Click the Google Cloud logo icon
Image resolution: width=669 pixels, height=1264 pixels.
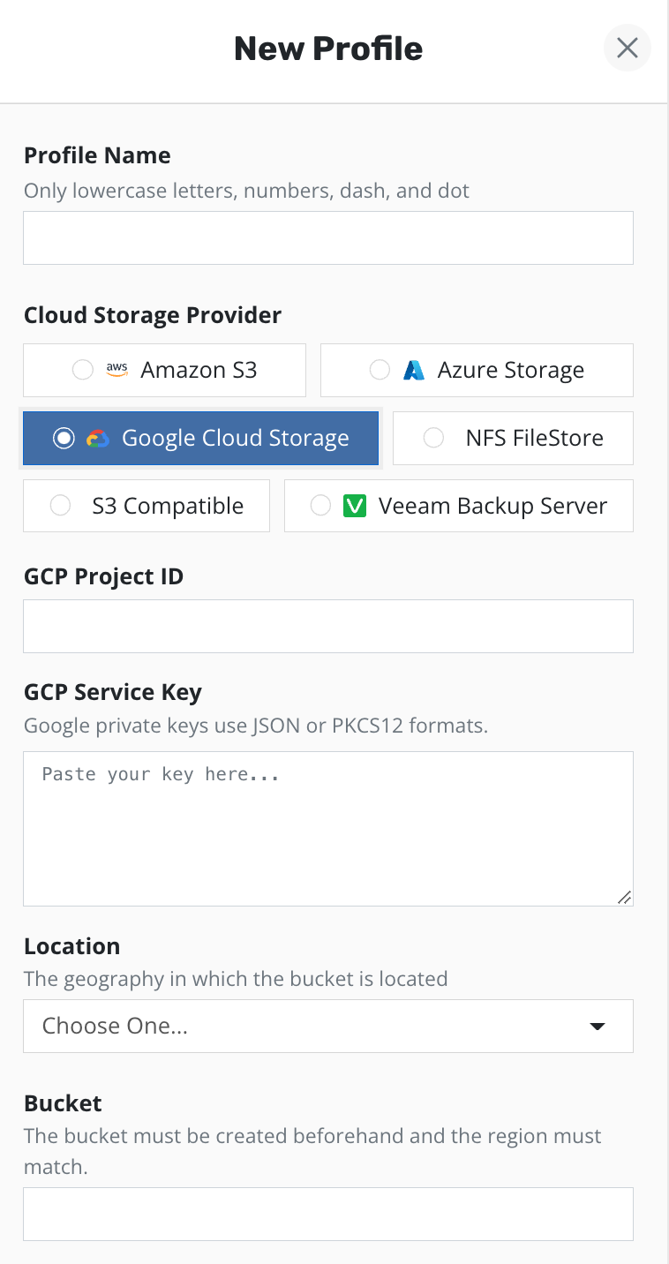pos(98,438)
